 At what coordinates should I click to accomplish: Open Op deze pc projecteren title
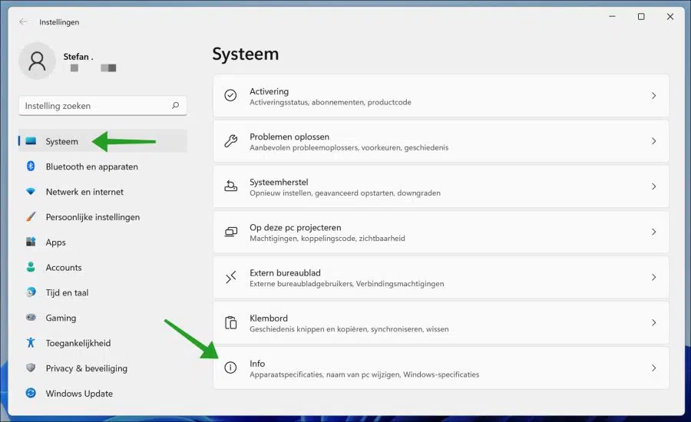[296, 227]
